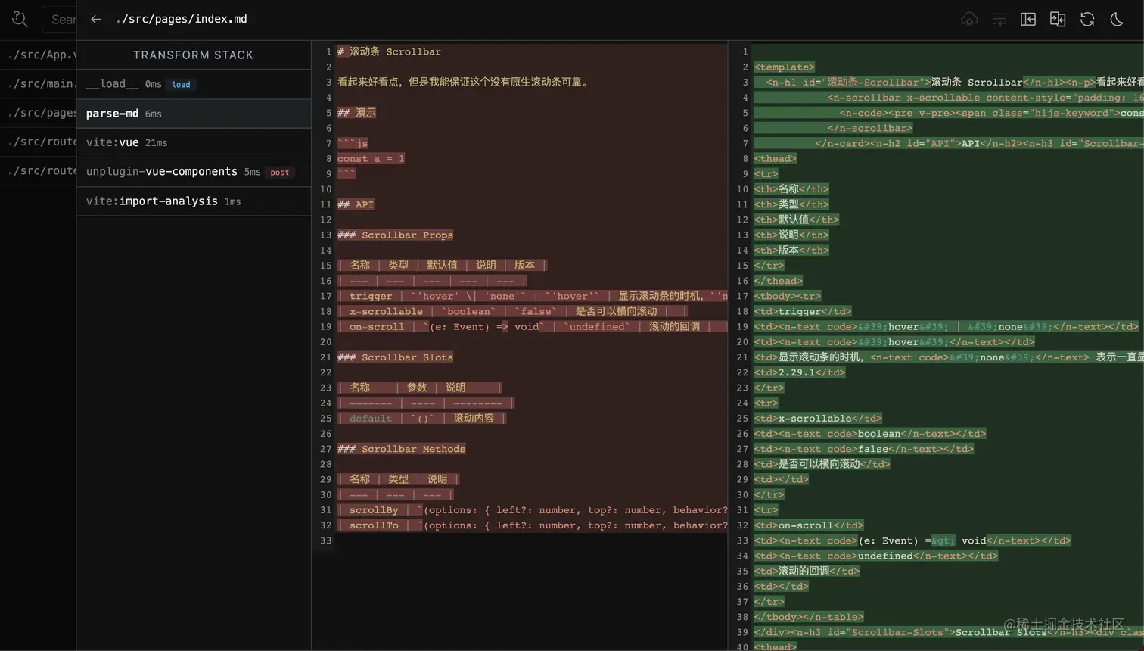Click the 'load' badge on __load__ row
The width and height of the screenshot is (1144, 651).
(x=181, y=85)
